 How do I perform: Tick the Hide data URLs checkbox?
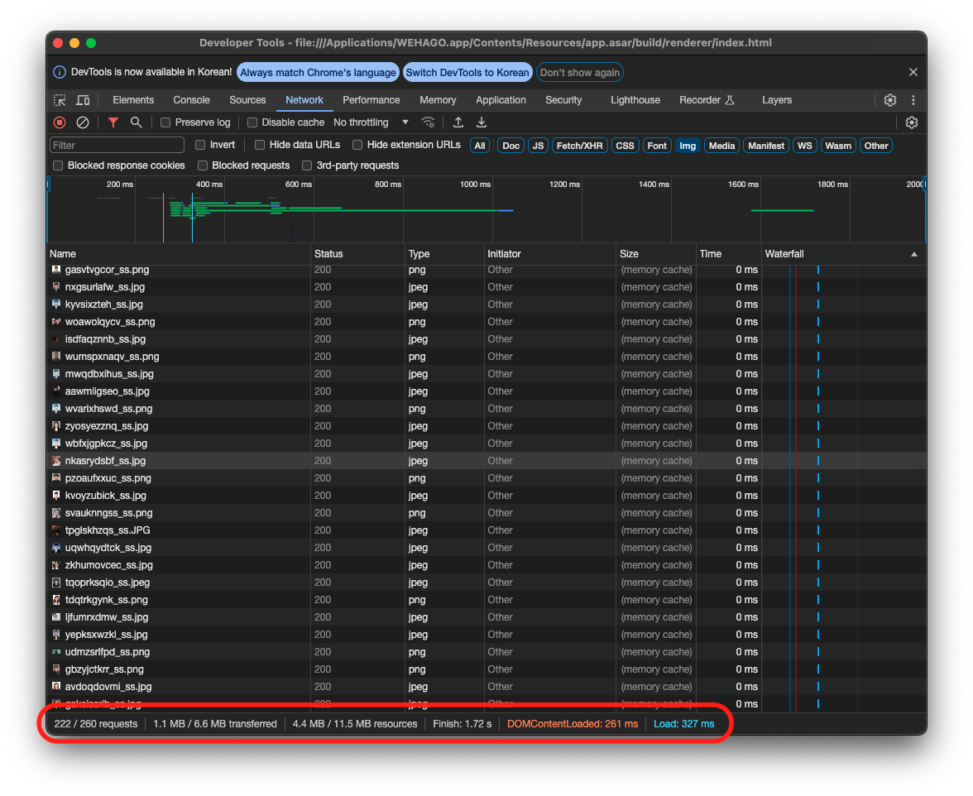[260, 145]
